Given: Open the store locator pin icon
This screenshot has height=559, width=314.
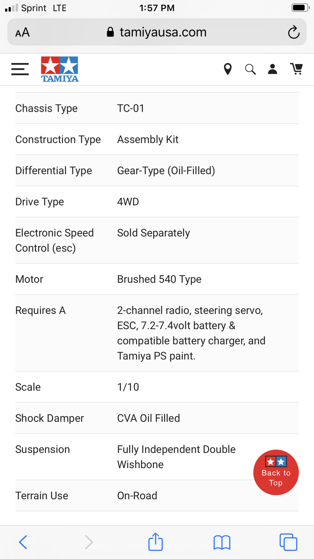Looking at the screenshot, I should click(x=228, y=69).
